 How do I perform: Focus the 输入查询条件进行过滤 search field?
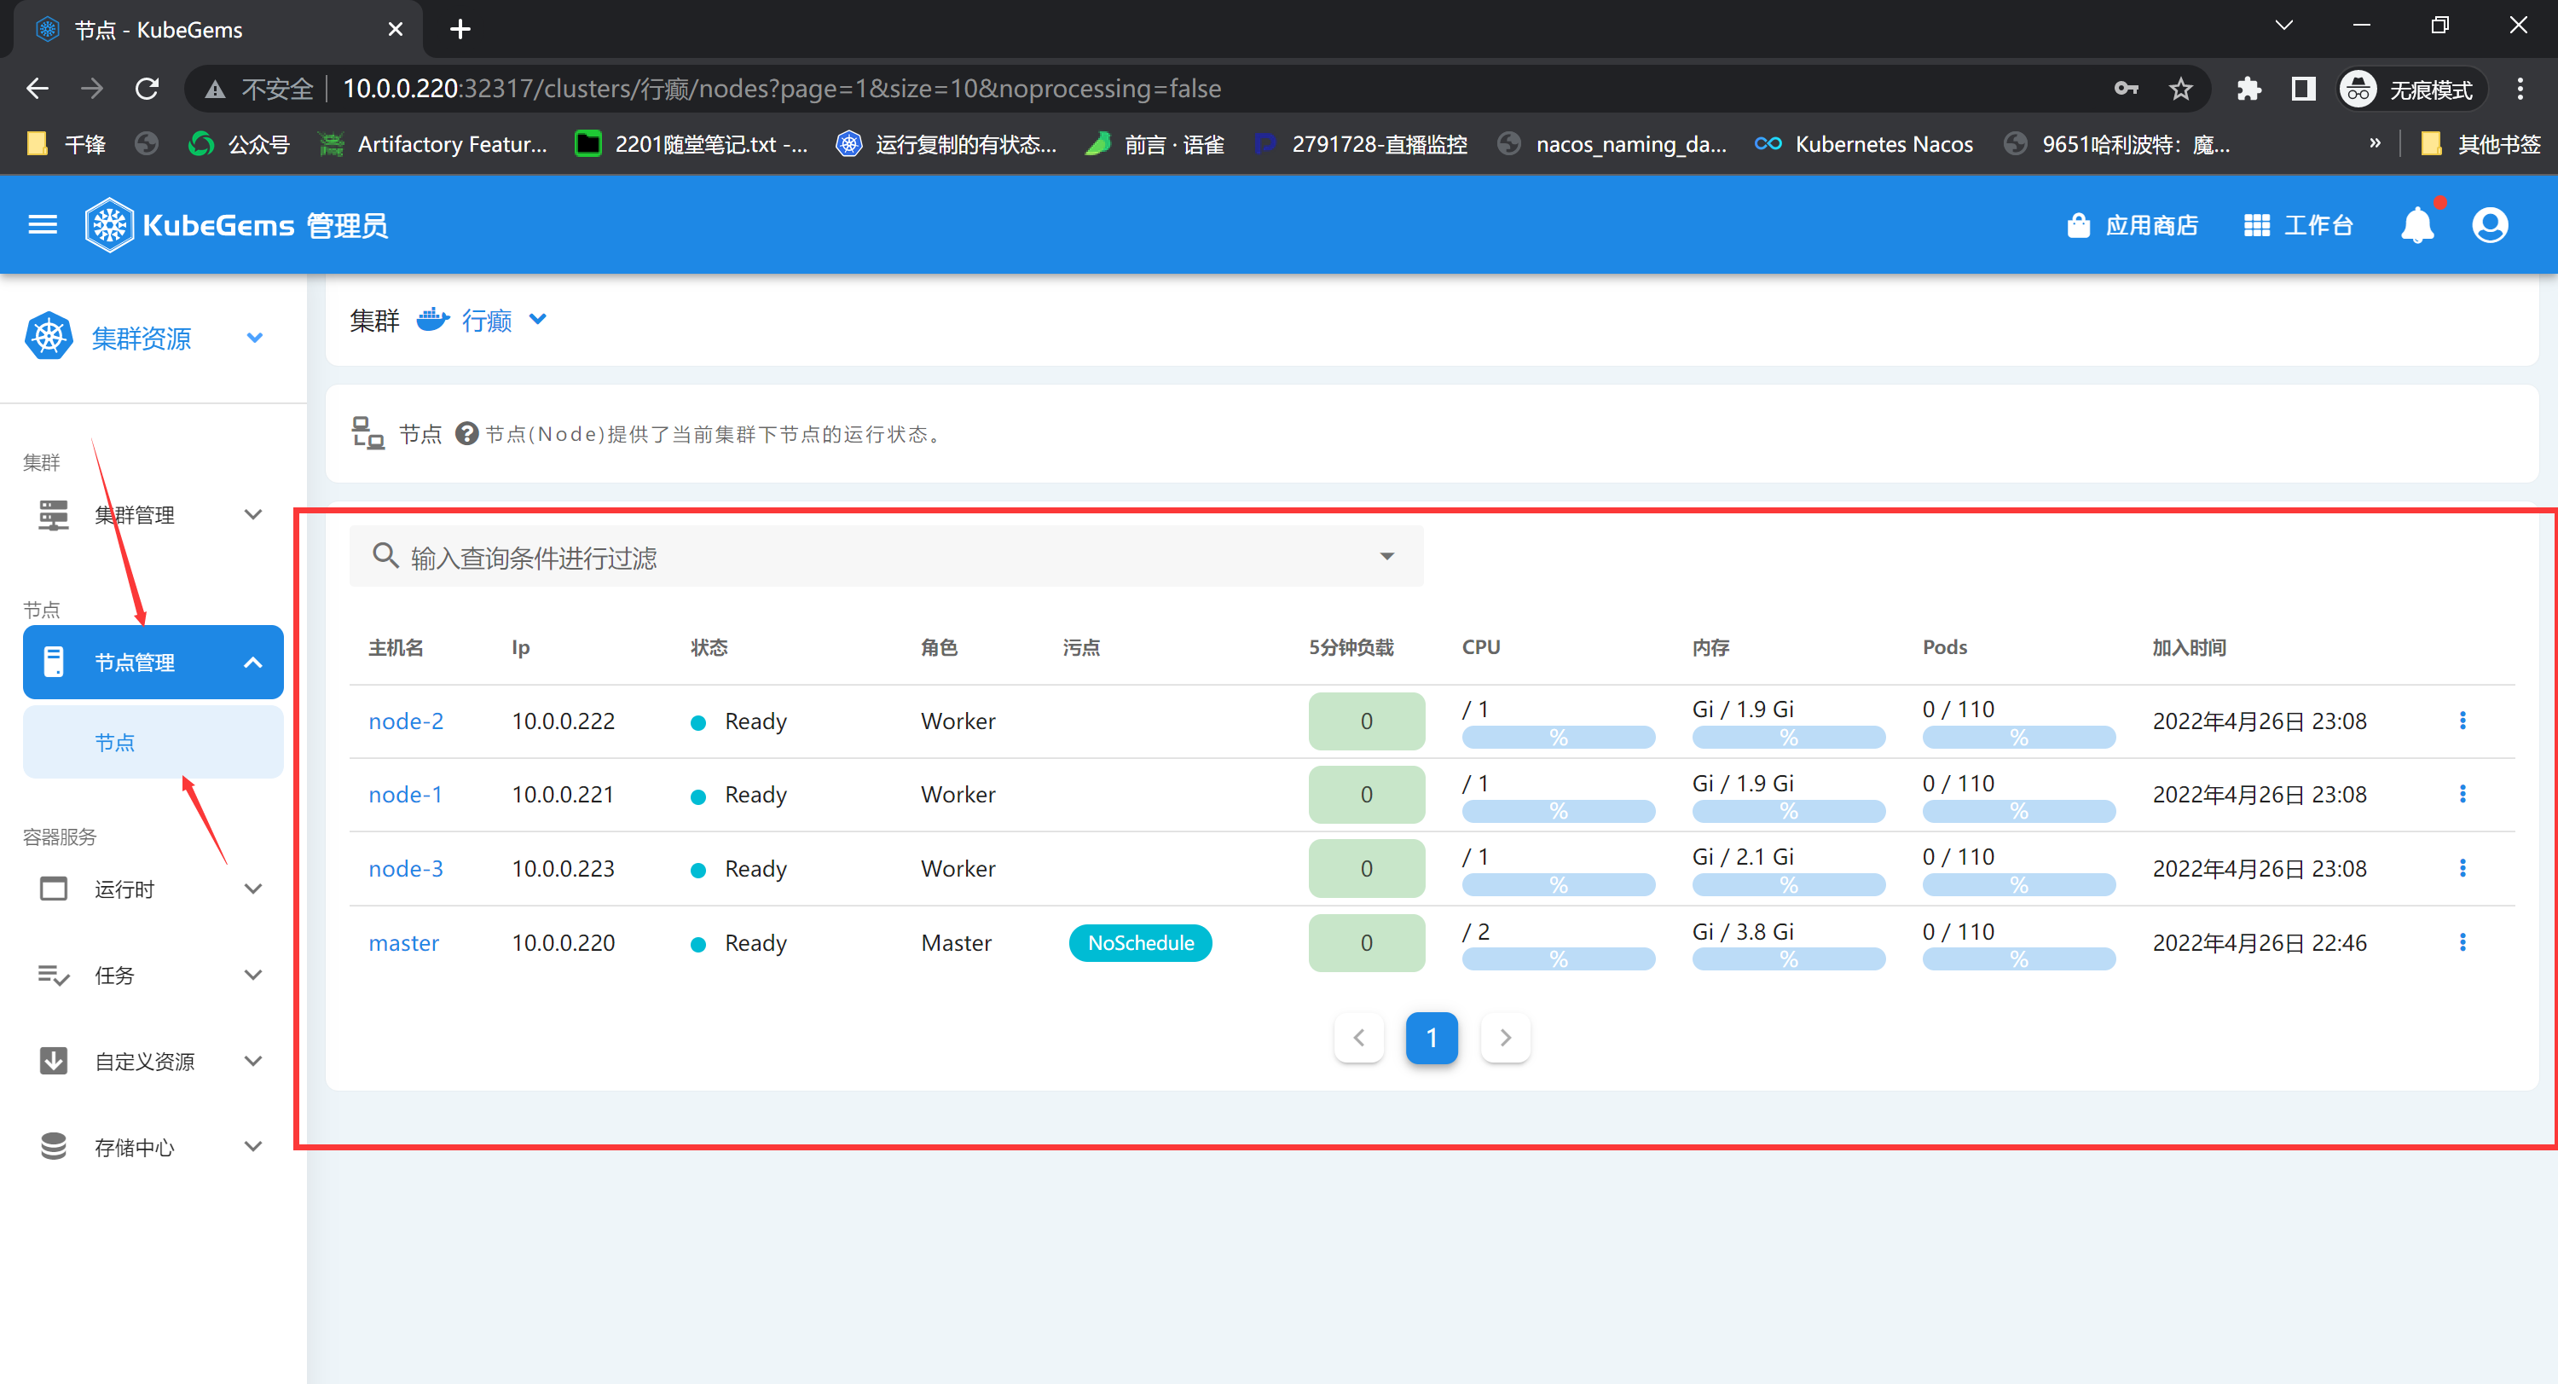pos(886,557)
